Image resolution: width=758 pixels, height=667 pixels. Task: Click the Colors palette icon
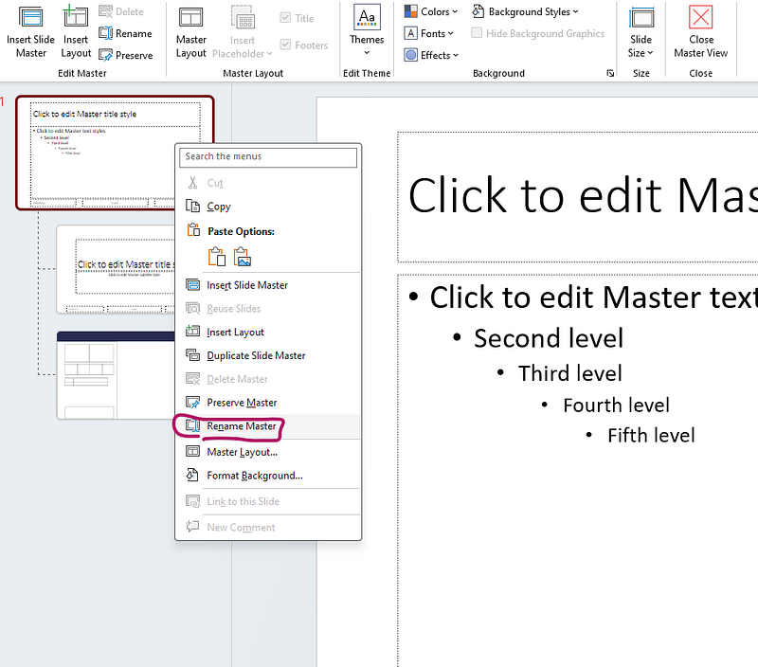click(411, 11)
